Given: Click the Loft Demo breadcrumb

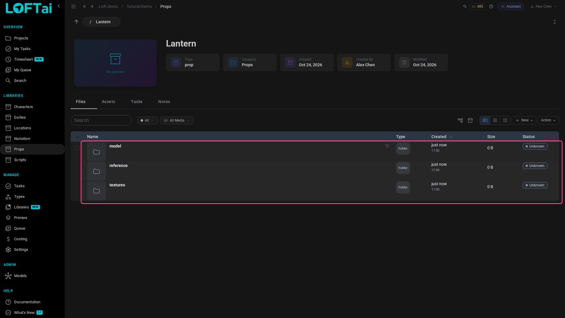Looking at the screenshot, I should 108,7.
